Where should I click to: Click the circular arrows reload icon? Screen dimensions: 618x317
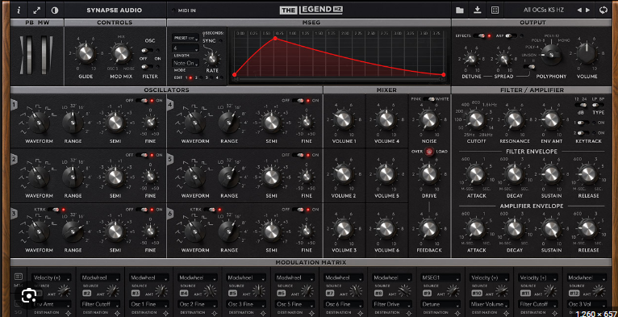tap(603, 10)
